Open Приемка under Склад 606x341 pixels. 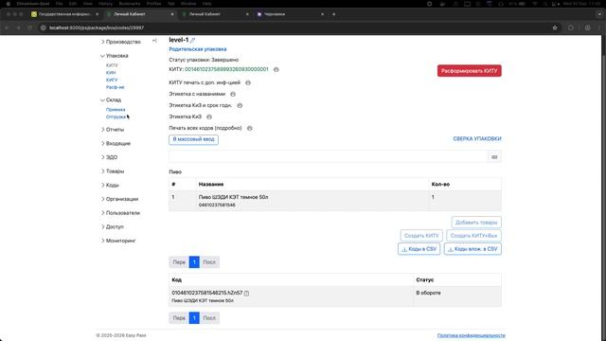coord(116,110)
